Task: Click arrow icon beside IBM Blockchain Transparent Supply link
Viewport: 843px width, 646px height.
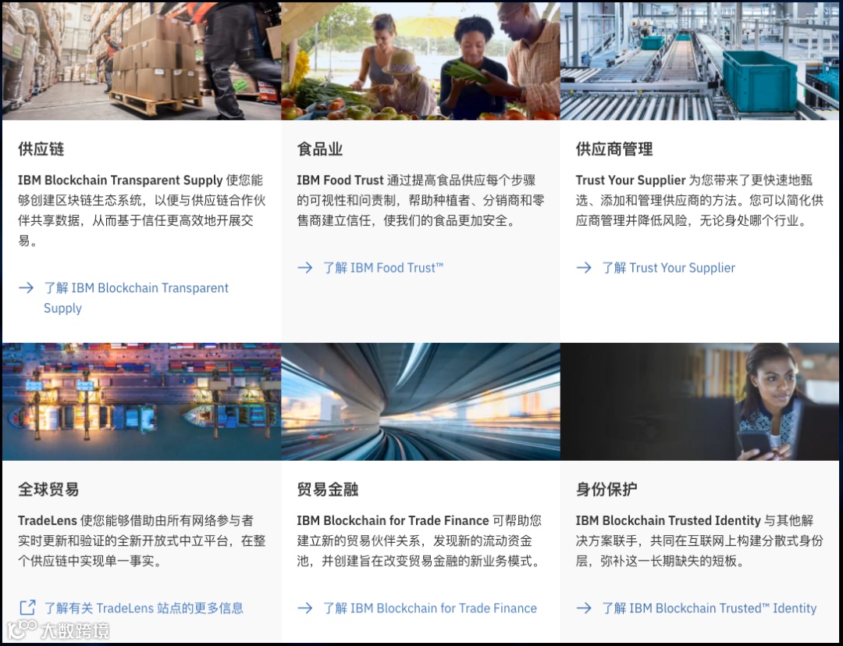Action: click(x=26, y=287)
